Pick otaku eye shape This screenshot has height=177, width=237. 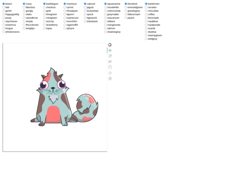(x=24, y=14)
